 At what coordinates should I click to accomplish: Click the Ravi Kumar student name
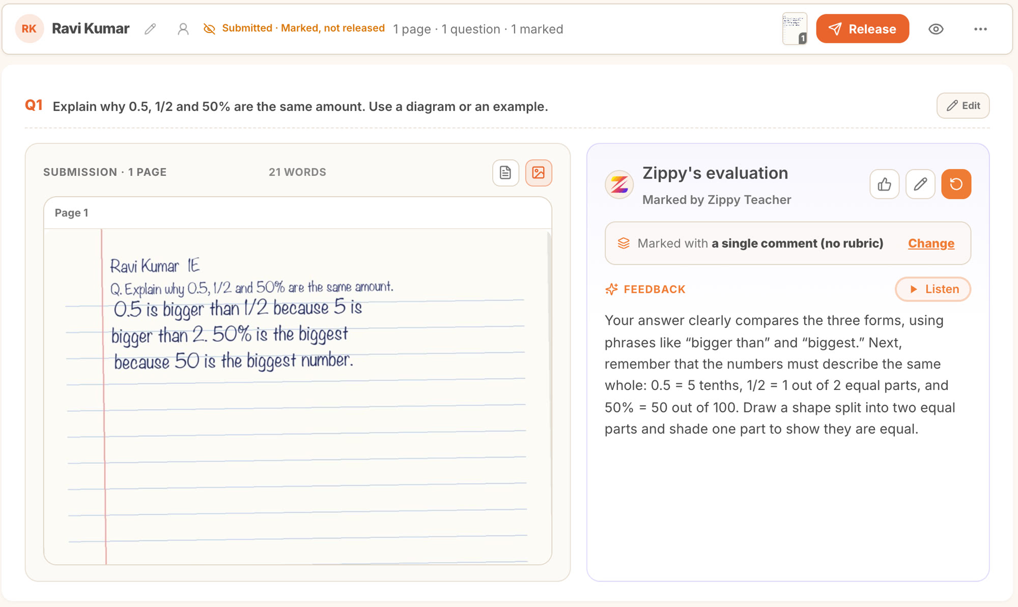(x=91, y=28)
